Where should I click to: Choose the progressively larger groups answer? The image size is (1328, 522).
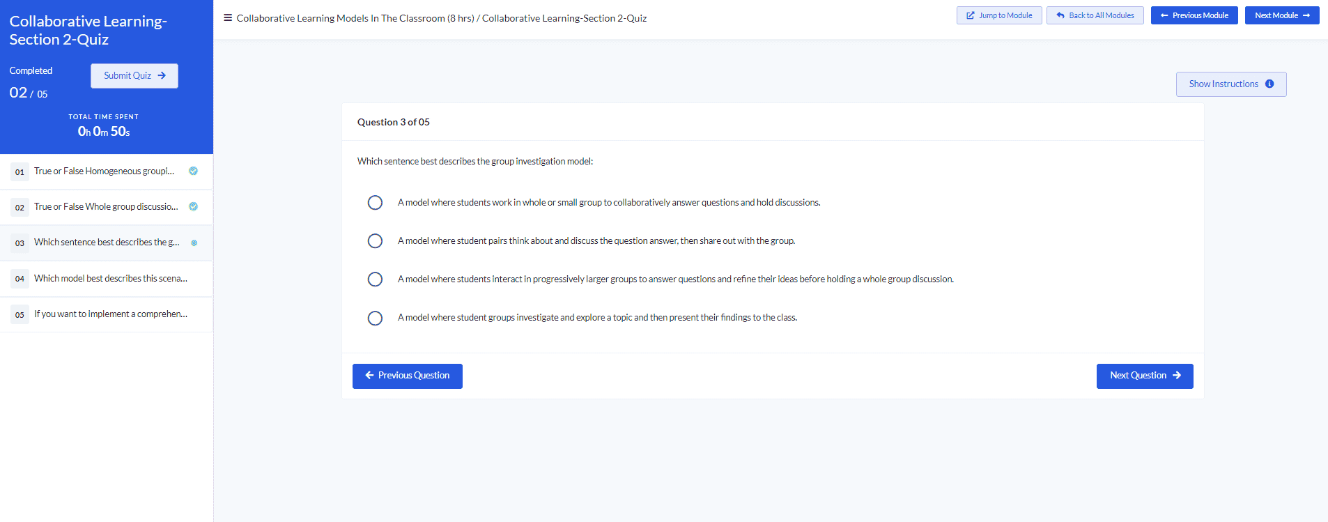coord(375,279)
